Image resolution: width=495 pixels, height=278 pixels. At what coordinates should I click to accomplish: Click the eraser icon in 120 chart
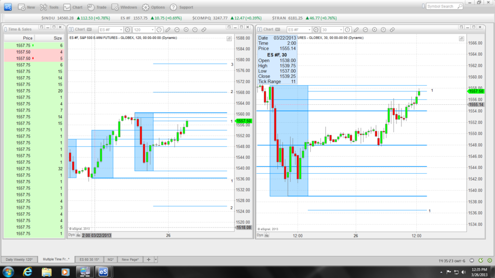click(x=204, y=30)
